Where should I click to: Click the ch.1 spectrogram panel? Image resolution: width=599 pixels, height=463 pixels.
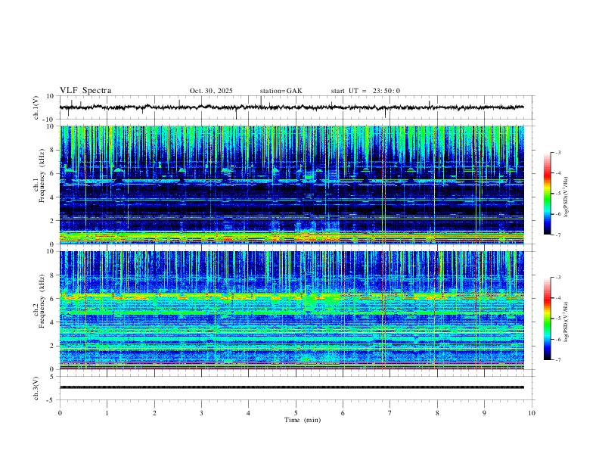pos(292,185)
